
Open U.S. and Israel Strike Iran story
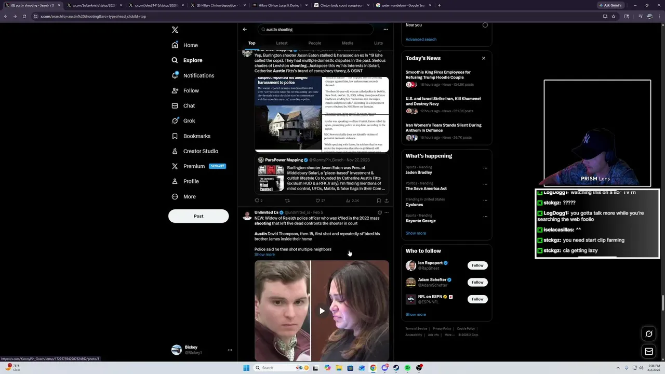point(446,105)
